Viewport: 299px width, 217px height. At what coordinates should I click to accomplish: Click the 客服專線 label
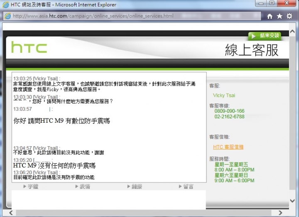pyautogui.click(x=219, y=106)
